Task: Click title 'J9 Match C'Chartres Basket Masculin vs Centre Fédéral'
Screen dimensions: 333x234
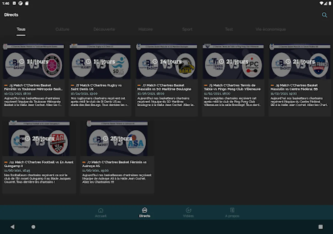Action: click(294, 87)
